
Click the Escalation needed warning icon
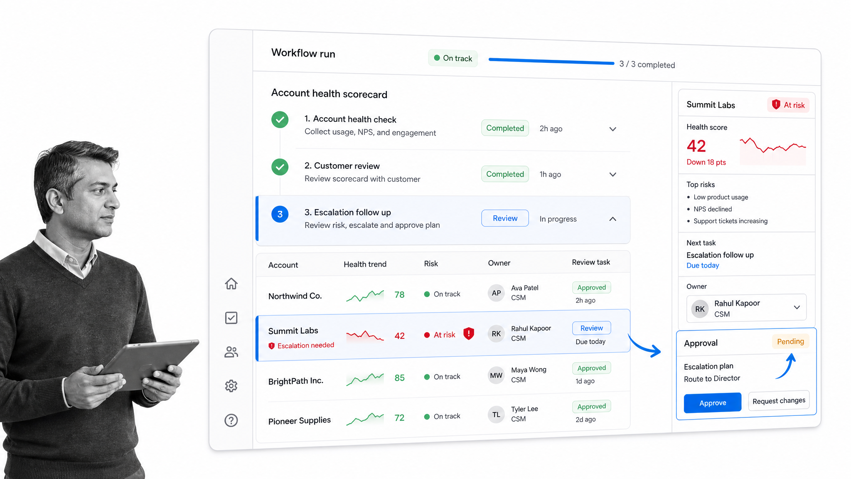point(271,346)
